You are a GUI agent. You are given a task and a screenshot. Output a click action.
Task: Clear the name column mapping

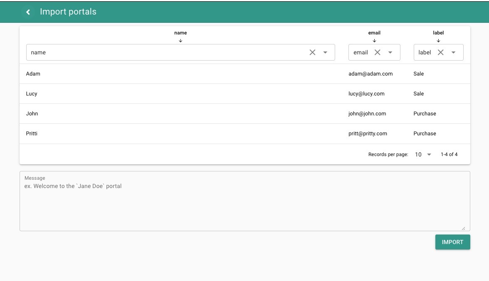[x=312, y=52]
